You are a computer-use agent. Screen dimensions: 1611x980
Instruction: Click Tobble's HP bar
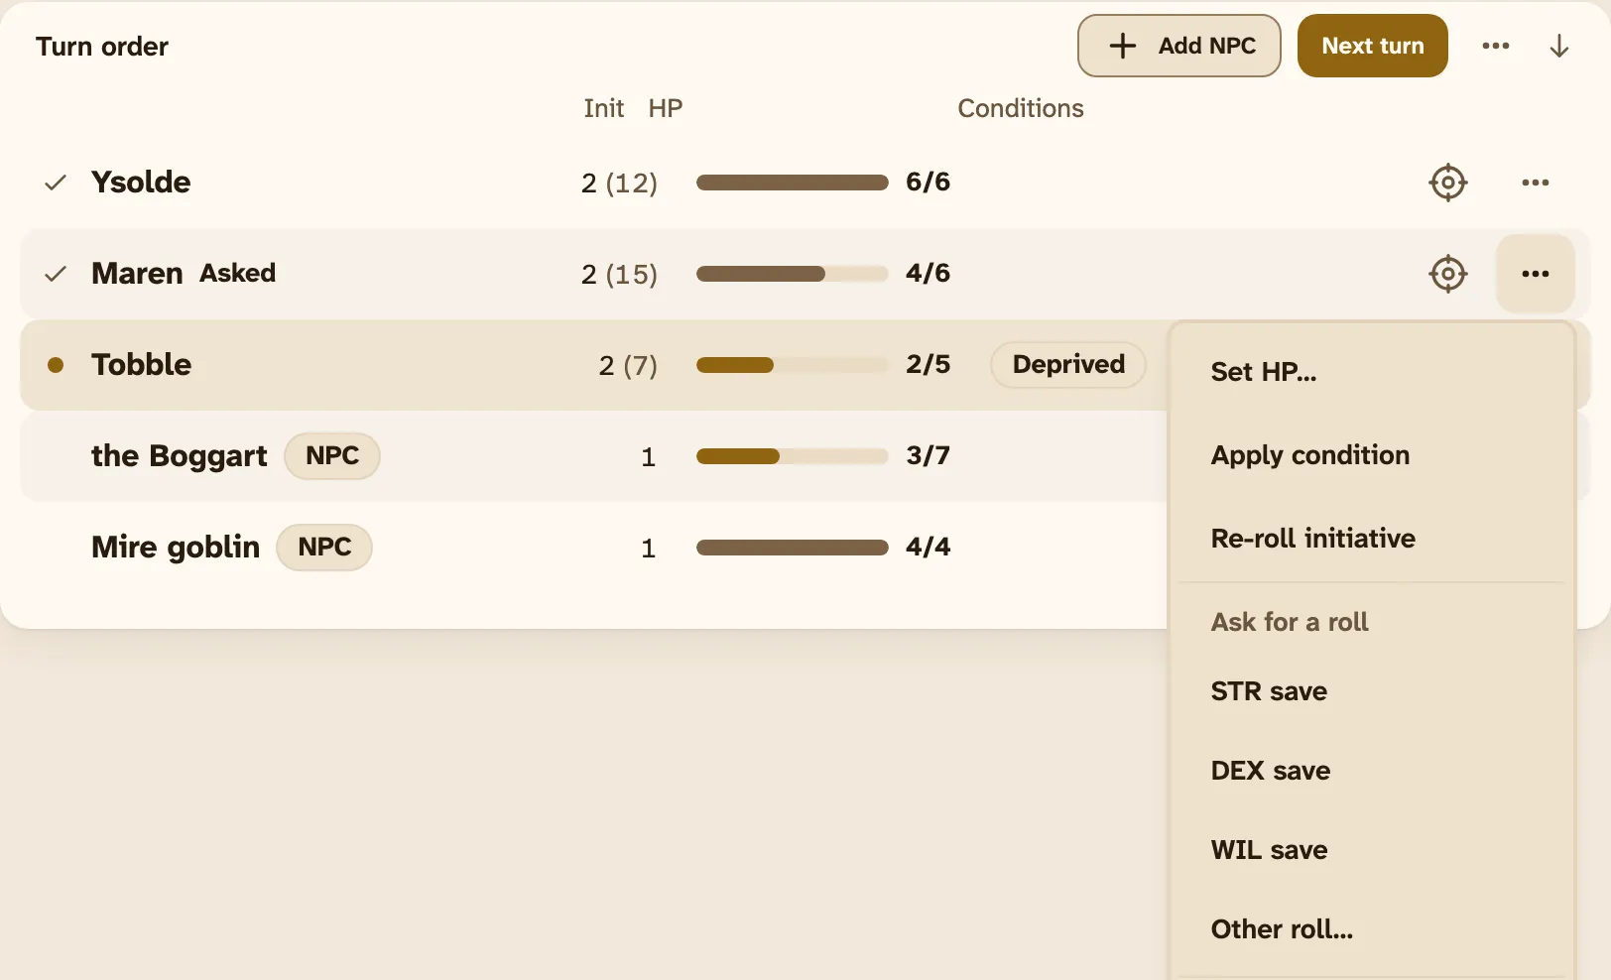[793, 365]
